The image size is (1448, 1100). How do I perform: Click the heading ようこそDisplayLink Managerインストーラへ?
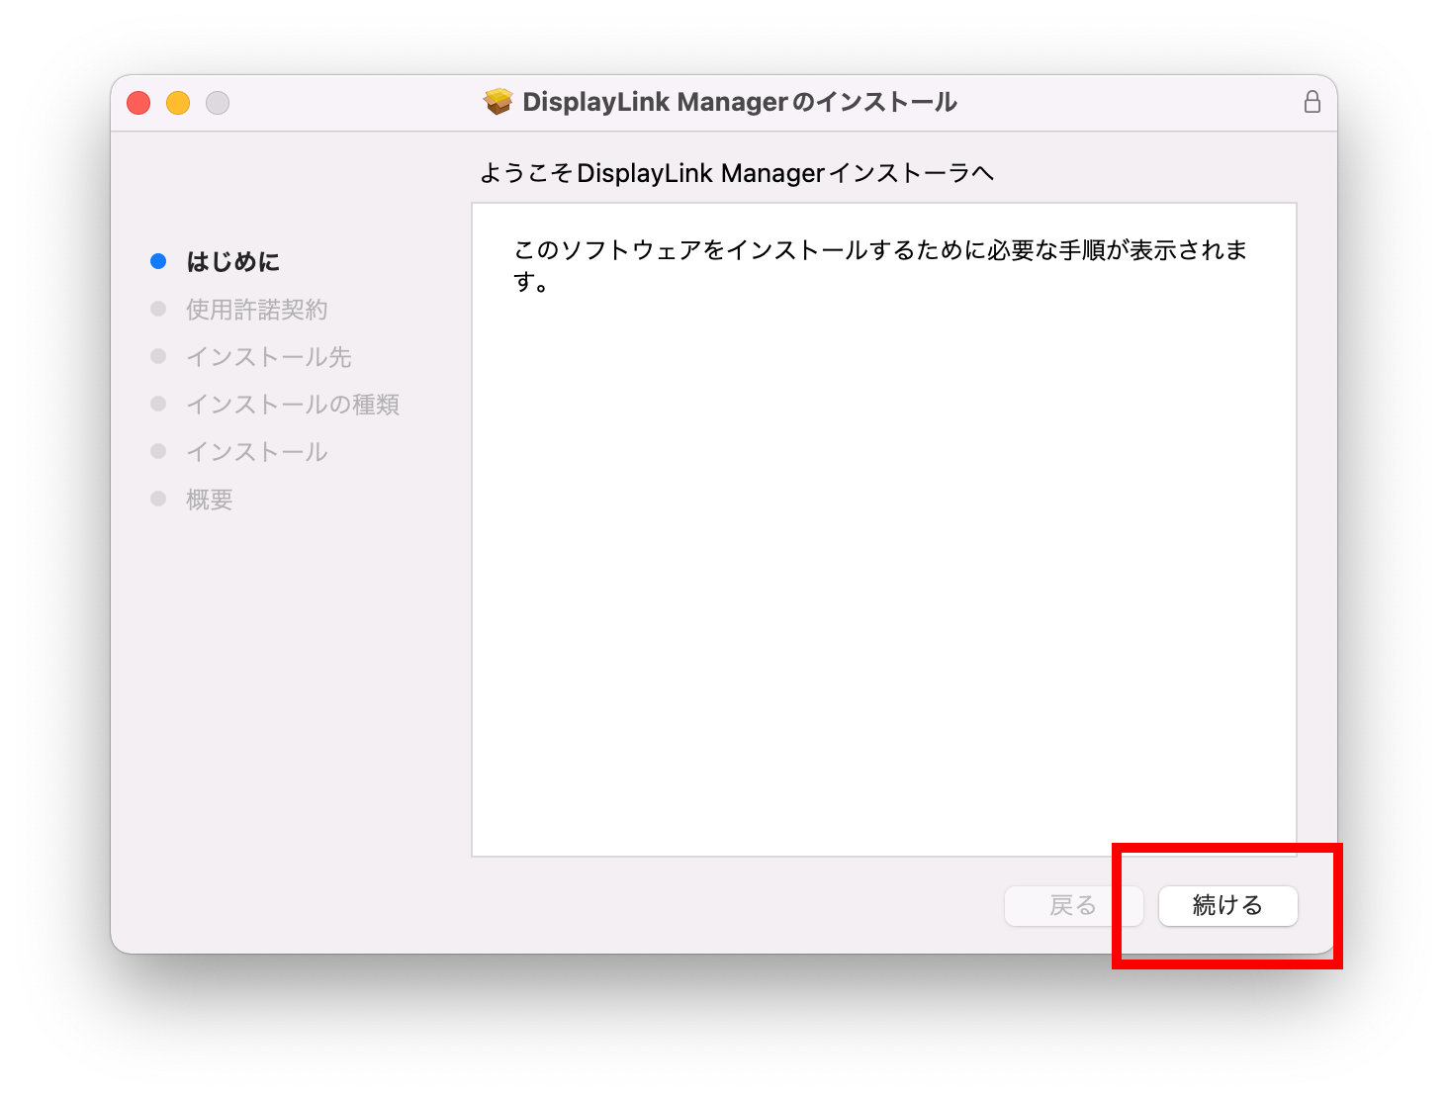(737, 173)
